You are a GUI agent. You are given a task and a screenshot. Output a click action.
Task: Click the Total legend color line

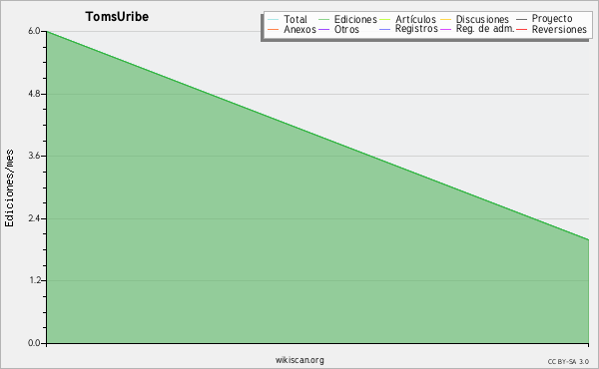click(273, 20)
